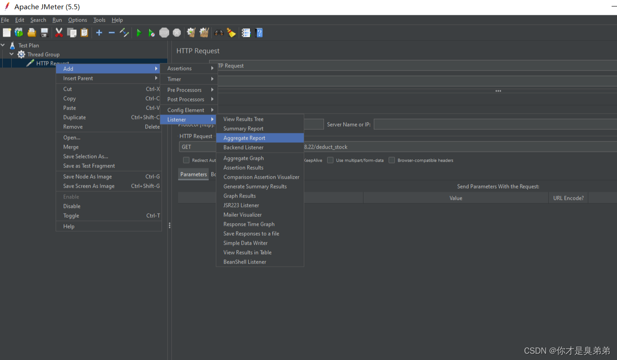Select the Thread Group gear icon
The width and height of the screenshot is (617, 360).
coord(21,54)
